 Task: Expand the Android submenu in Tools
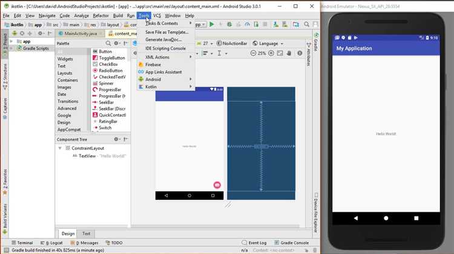point(165,80)
